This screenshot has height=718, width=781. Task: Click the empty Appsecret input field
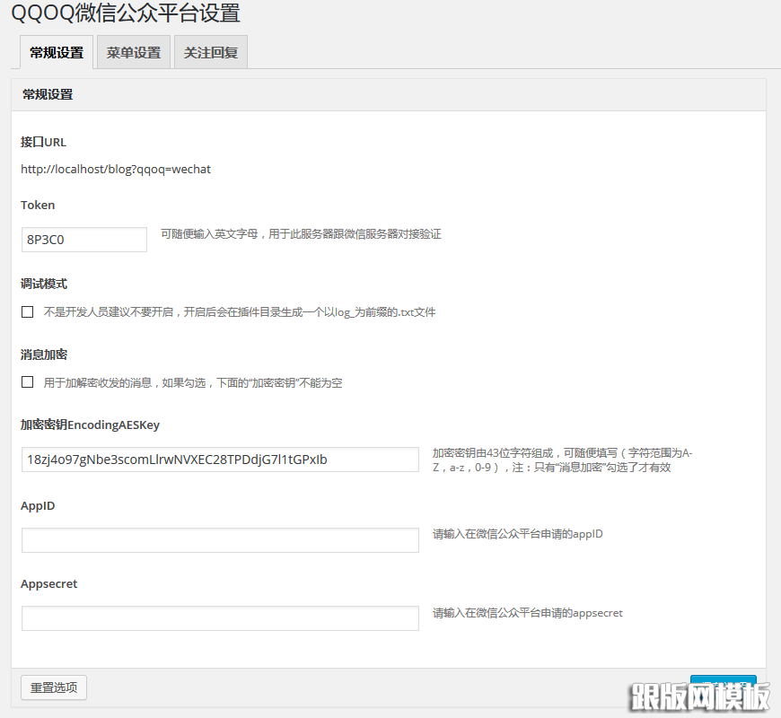pos(220,618)
